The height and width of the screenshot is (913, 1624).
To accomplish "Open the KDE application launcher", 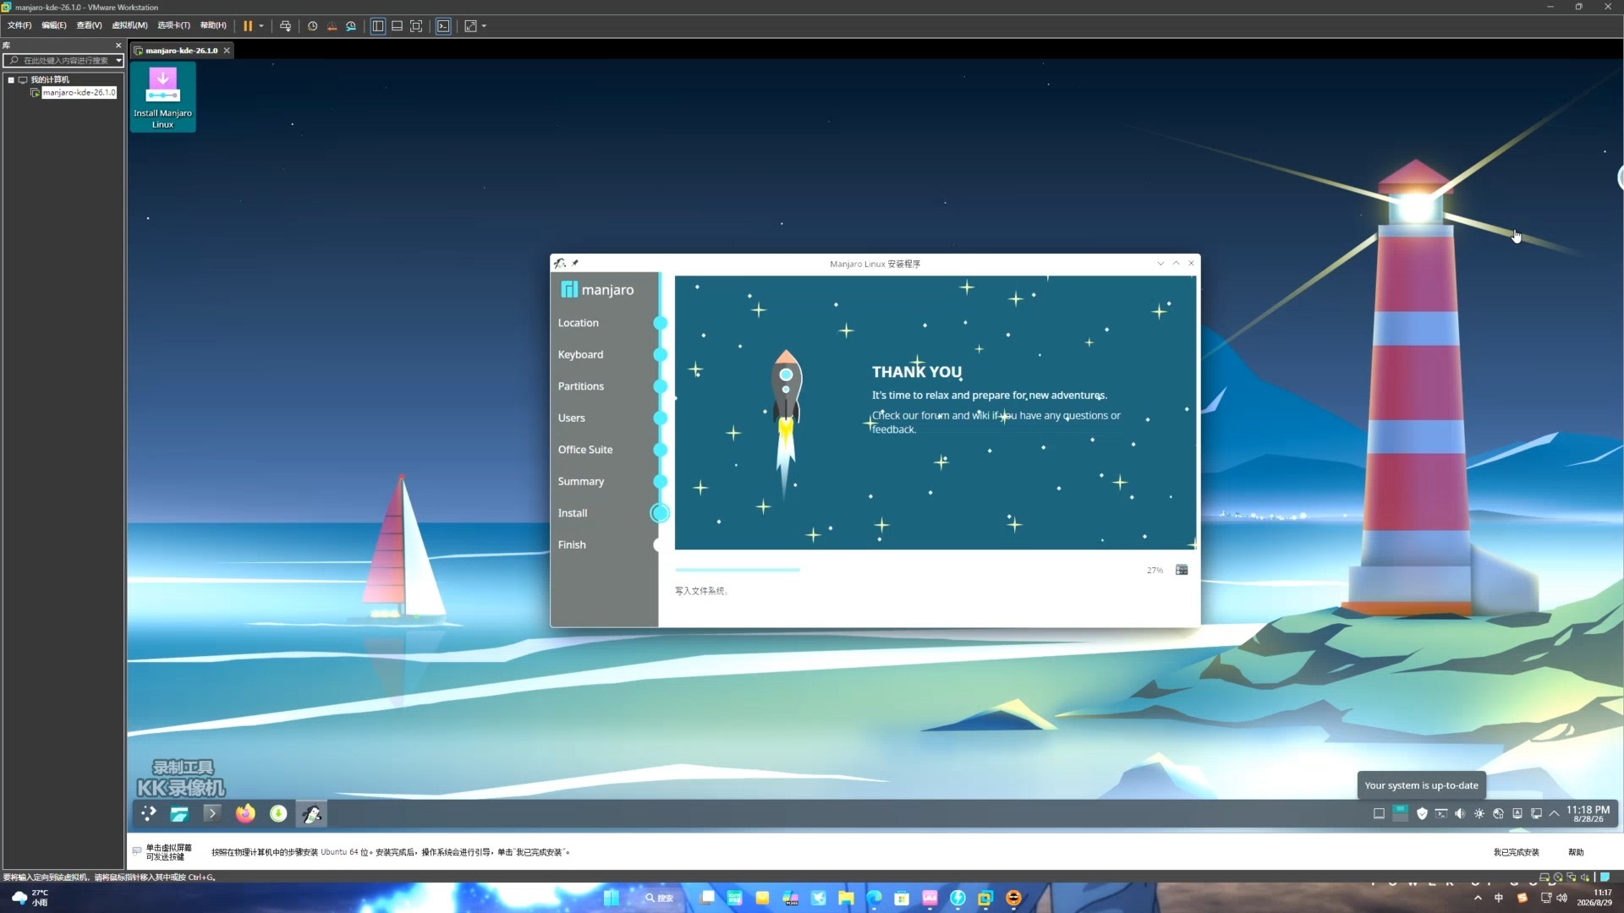I will 149,814.
